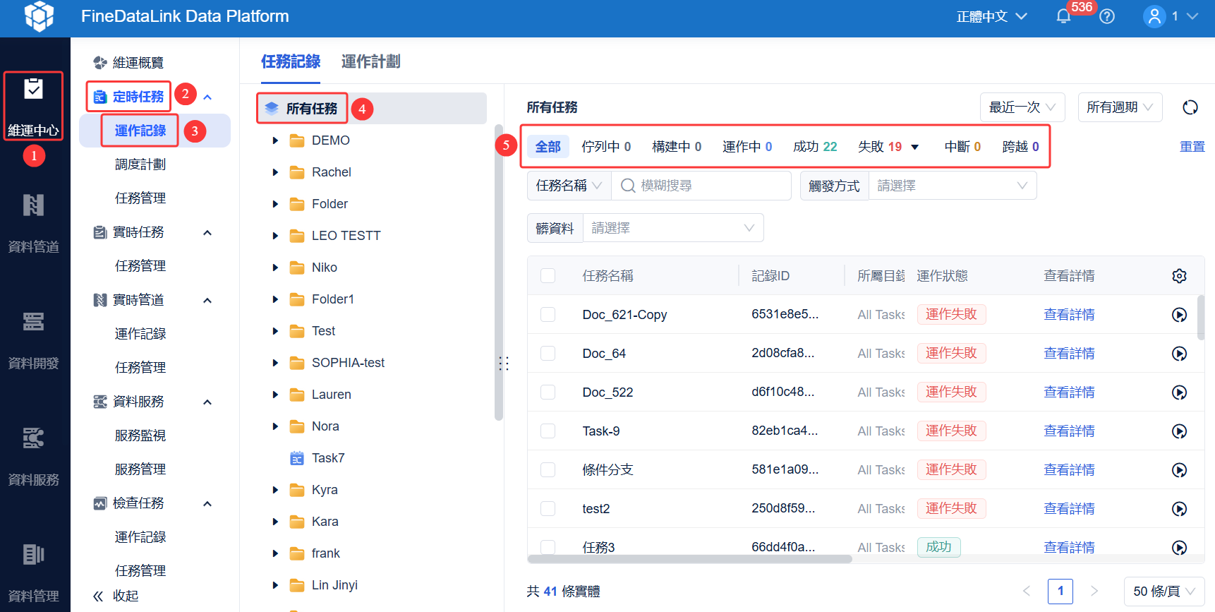Viewport: 1215px width, 612px height.
Task: Filter by 成功 22 status
Action: click(815, 147)
